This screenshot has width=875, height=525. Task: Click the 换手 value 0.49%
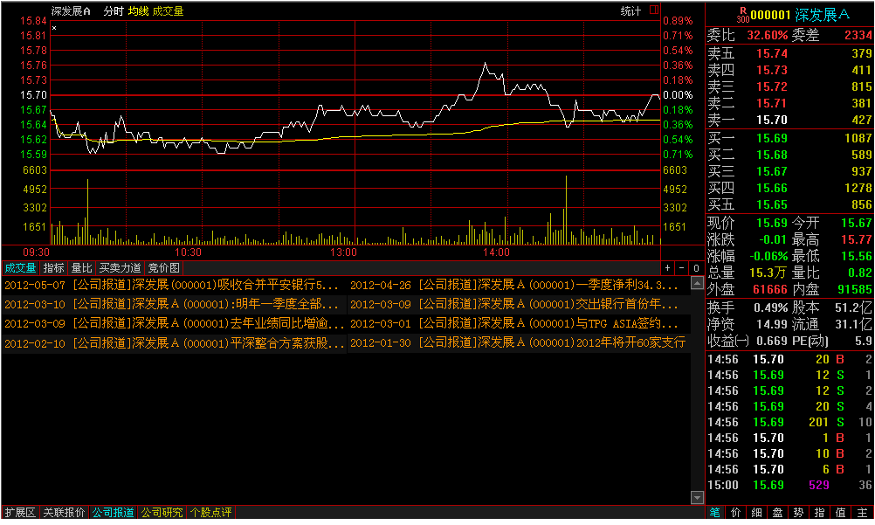click(x=771, y=307)
